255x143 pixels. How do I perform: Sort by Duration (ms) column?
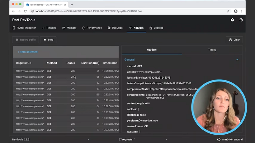90,63
